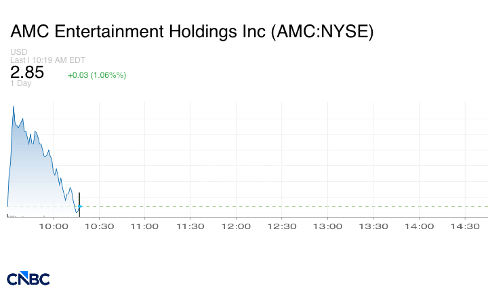Click the green dashed previous close line
Screen dimensions: 488x305
pyautogui.click(x=285, y=206)
